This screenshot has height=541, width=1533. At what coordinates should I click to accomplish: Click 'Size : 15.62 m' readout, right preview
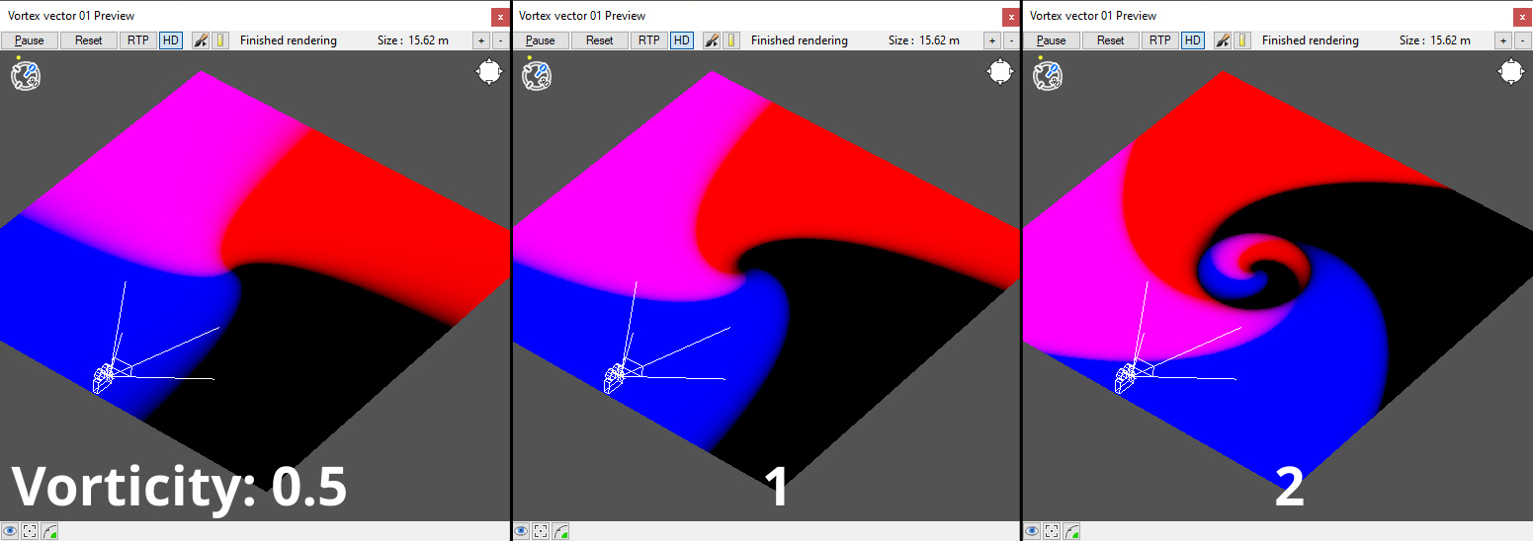tap(1435, 40)
